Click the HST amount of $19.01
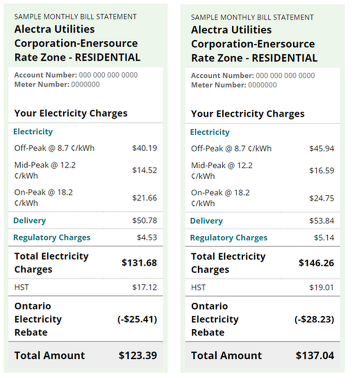The width and height of the screenshot is (357, 373). [322, 287]
